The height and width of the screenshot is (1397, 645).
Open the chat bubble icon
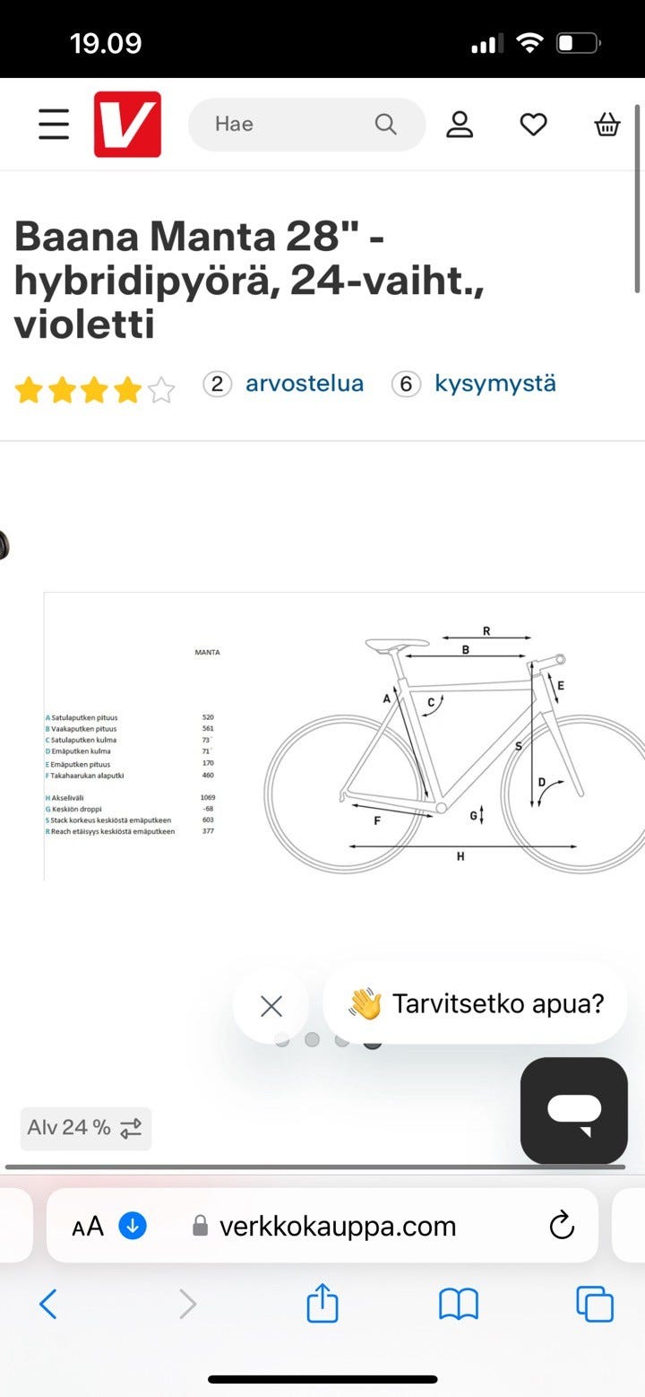[x=573, y=1112]
